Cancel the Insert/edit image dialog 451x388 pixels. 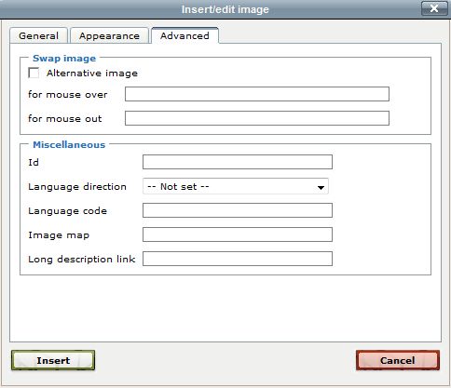(x=398, y=360)
